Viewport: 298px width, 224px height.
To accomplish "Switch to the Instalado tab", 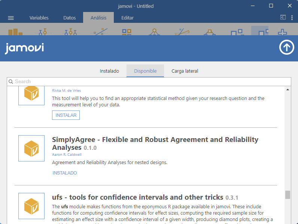I will click(x=109, y=71).
